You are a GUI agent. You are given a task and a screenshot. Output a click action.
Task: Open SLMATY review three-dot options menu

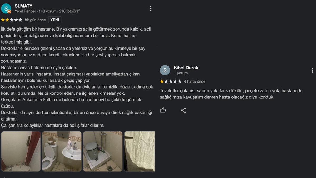[151, 8]
